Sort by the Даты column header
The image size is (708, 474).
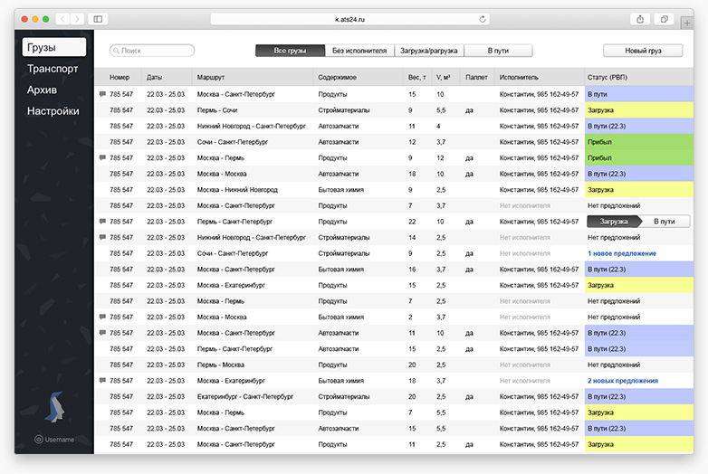[x=155, y=77]
